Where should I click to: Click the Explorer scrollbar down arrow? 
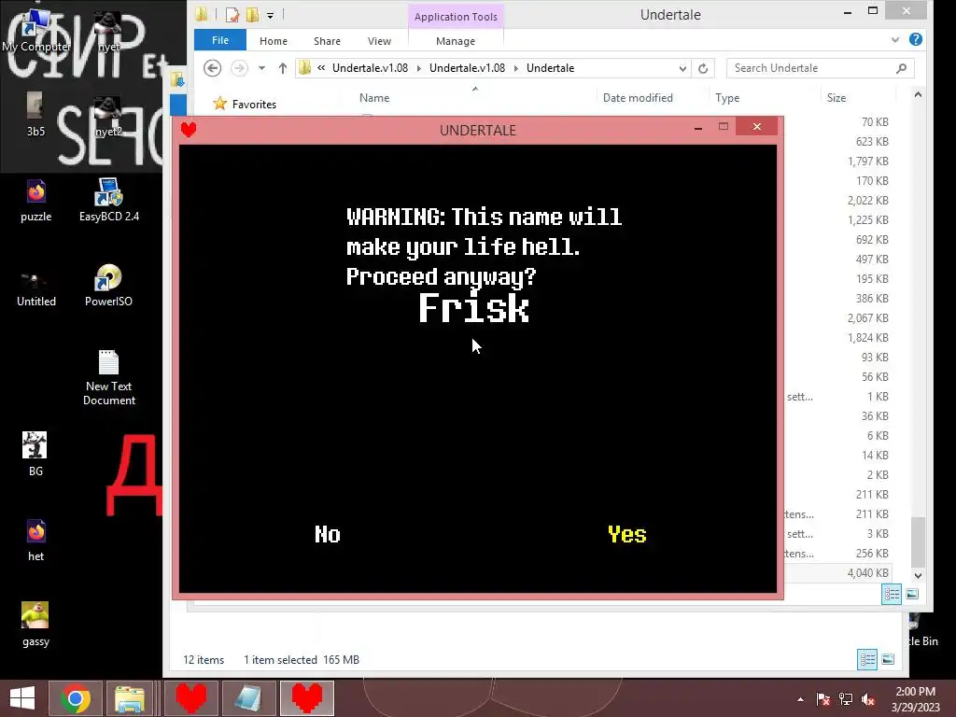(918, 575)
